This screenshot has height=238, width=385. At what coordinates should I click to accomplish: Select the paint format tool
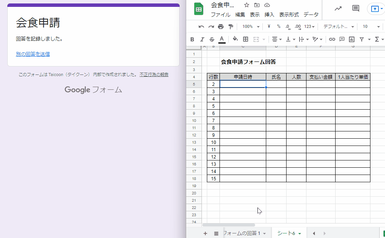[x=230, y=27]
